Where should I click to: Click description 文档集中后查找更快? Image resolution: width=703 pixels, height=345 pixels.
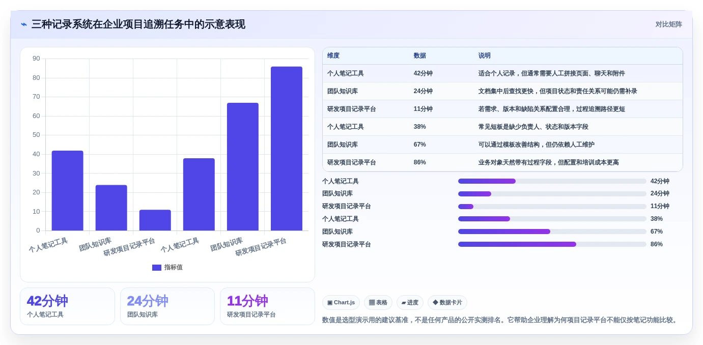pyautogui.click(x=558, y=91)
